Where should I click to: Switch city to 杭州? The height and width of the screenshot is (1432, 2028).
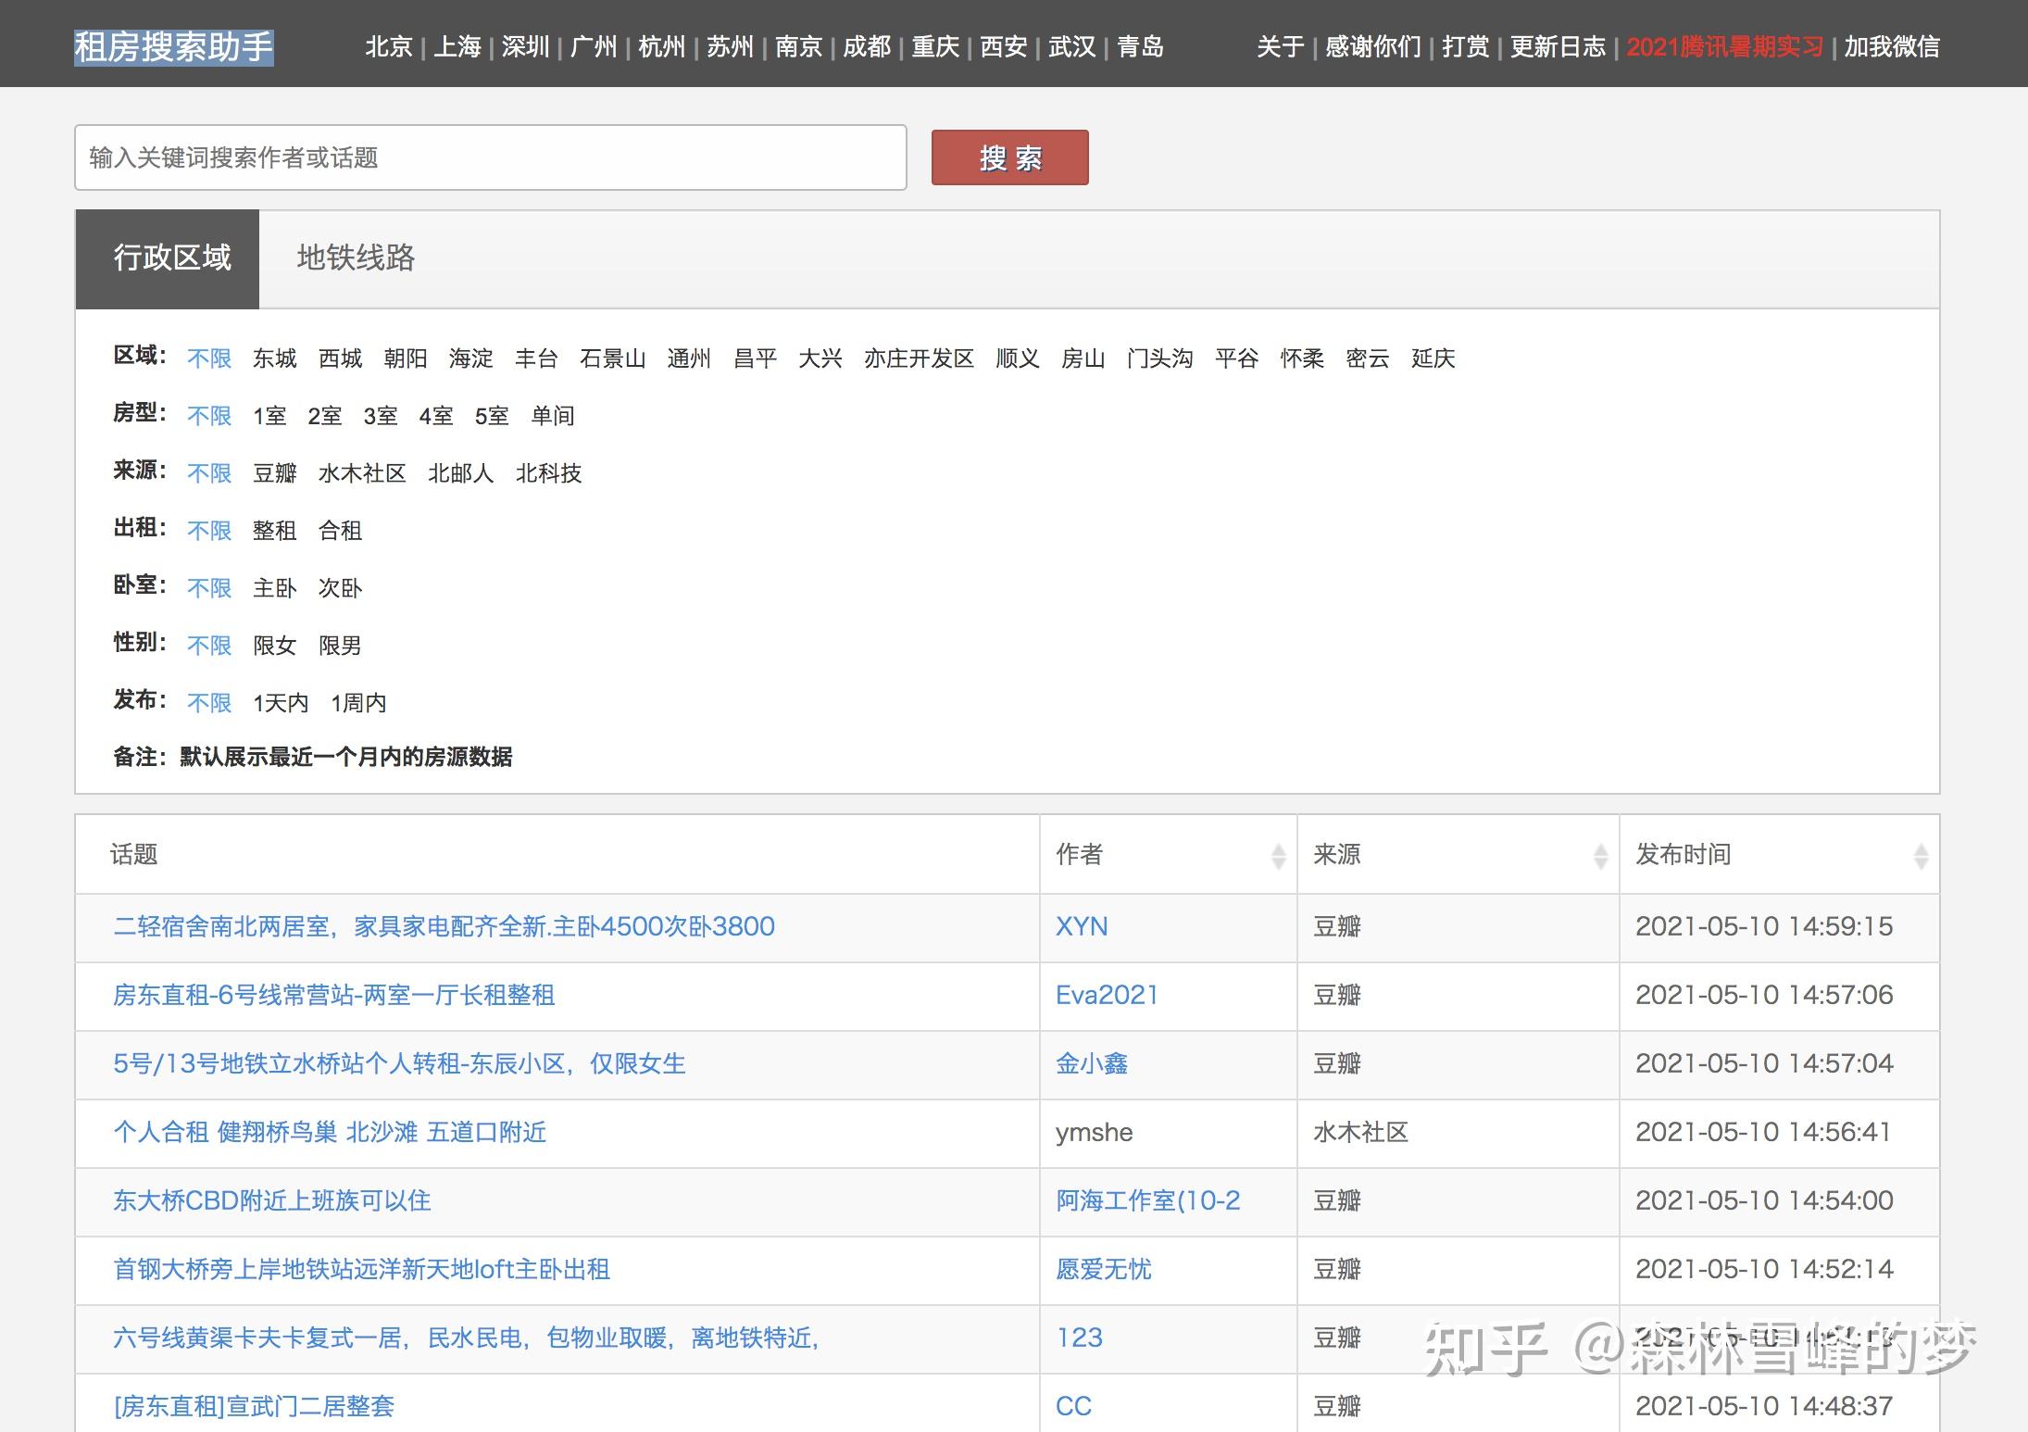pyautogui.click(x=662, y=46)
